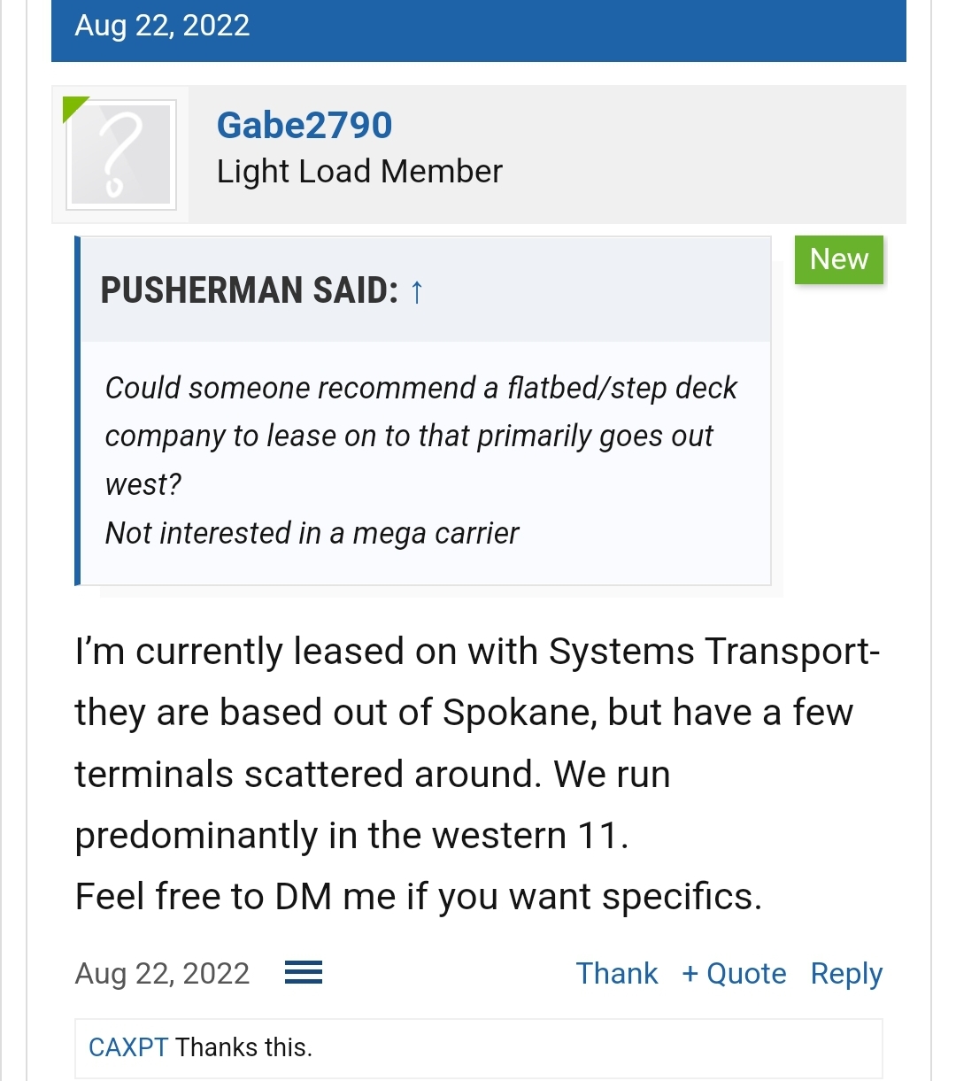Click the PUSHERMAN SAID quote header

(x=250, y=290)
